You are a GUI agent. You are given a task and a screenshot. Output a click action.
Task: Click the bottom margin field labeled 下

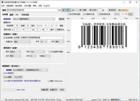28,30
